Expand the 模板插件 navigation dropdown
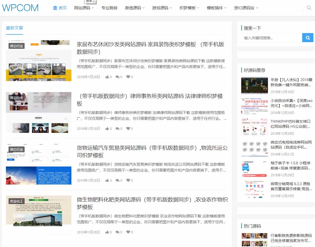Screen dimensions: 315x247 pyautogui.click(x=215, y=8)
